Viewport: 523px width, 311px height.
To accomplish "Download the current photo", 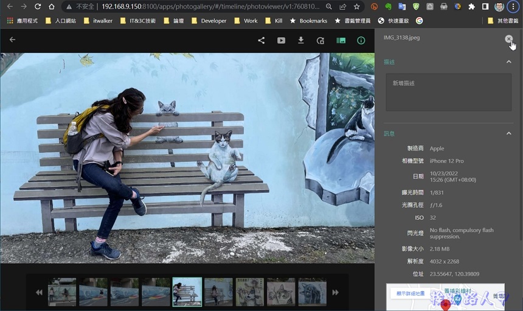I will [301, 40].
